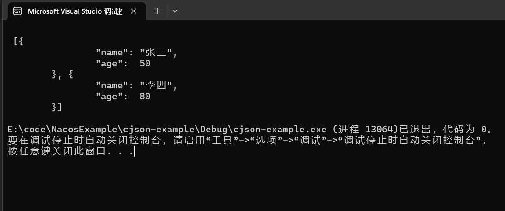Image resolution: width=505 pixels, height=211 pixels.
Task: Close the Microsoft Visual Studio console tab
Action: [134, 11]
